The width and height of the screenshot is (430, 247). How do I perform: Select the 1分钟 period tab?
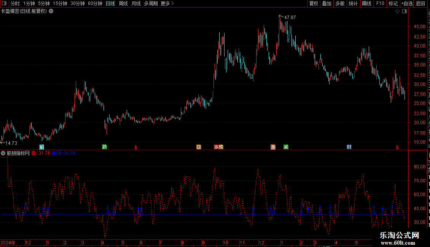29,3
